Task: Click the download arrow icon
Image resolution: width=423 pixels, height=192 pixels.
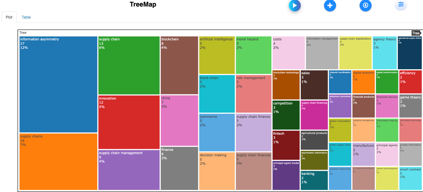Action: tap(365, 5)
